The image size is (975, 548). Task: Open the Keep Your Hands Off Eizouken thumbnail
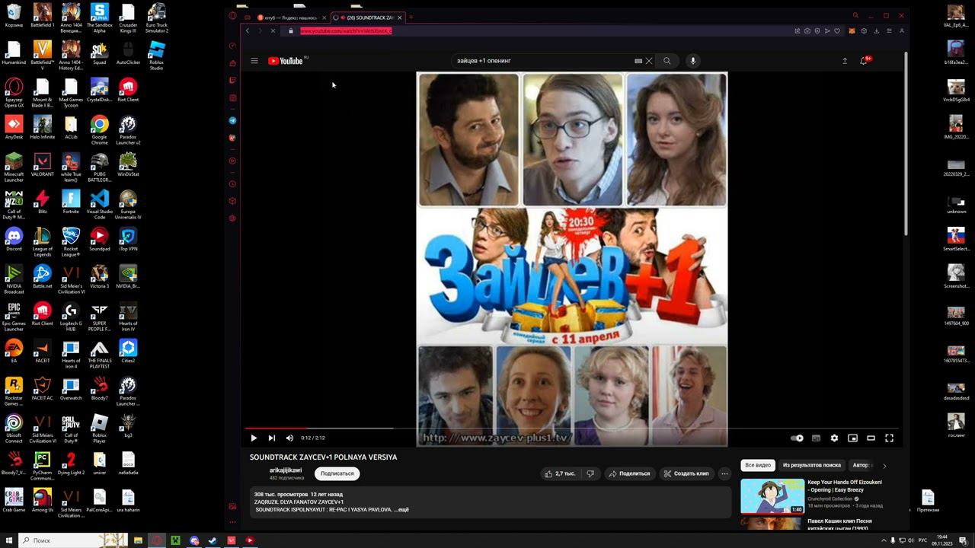pyautogui.click(x=772, y=496)
